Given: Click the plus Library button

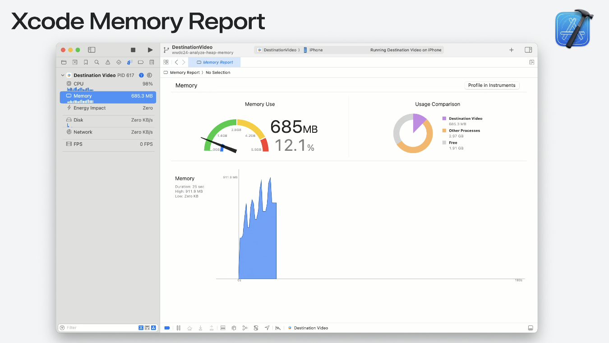Looking at the screenshot, I should (x=512, y=50).
